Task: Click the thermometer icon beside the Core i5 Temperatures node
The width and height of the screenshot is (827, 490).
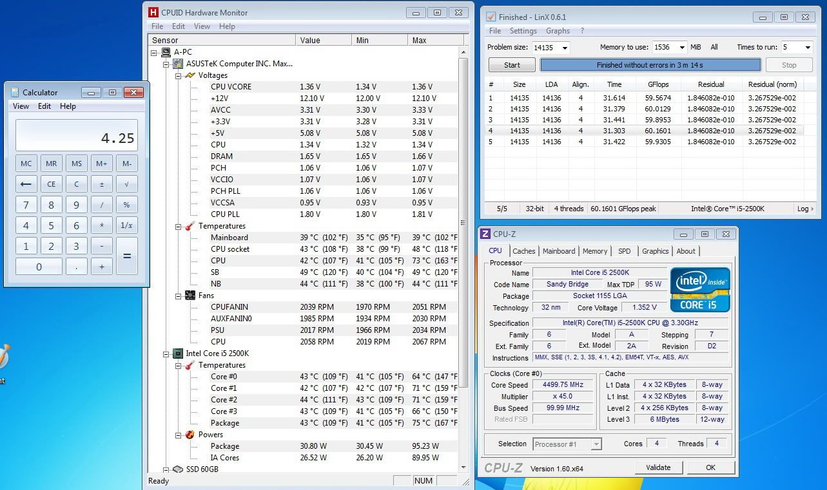Action: pos(190,365)
